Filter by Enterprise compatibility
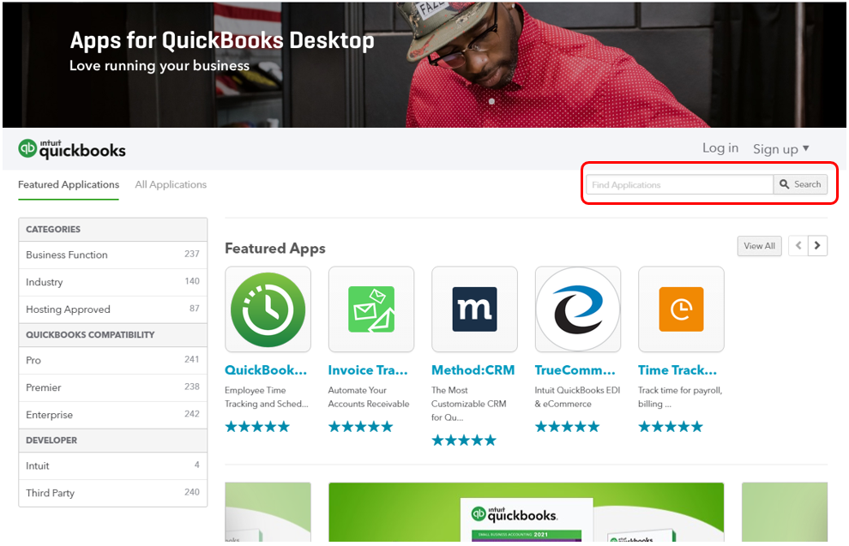 click(112, 415)
